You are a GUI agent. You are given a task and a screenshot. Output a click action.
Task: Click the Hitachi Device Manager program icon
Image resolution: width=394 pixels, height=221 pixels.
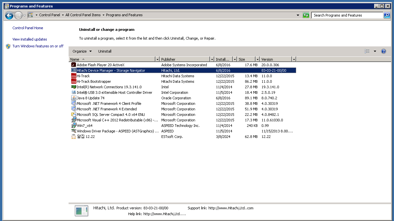click(73, 70)
